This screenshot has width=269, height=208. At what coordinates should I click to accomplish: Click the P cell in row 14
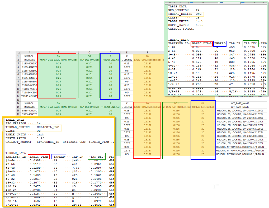pyautogui.click(x=110, y=103)
